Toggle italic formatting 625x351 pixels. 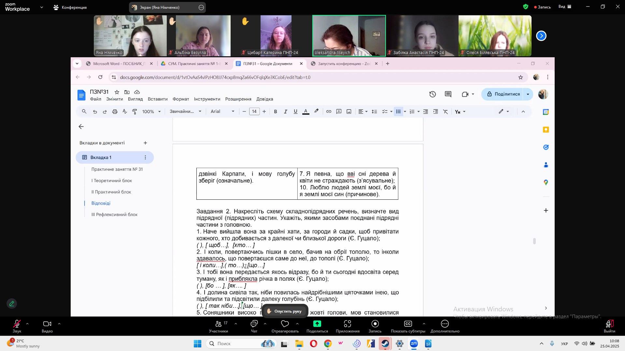click(x=286, y=112)
